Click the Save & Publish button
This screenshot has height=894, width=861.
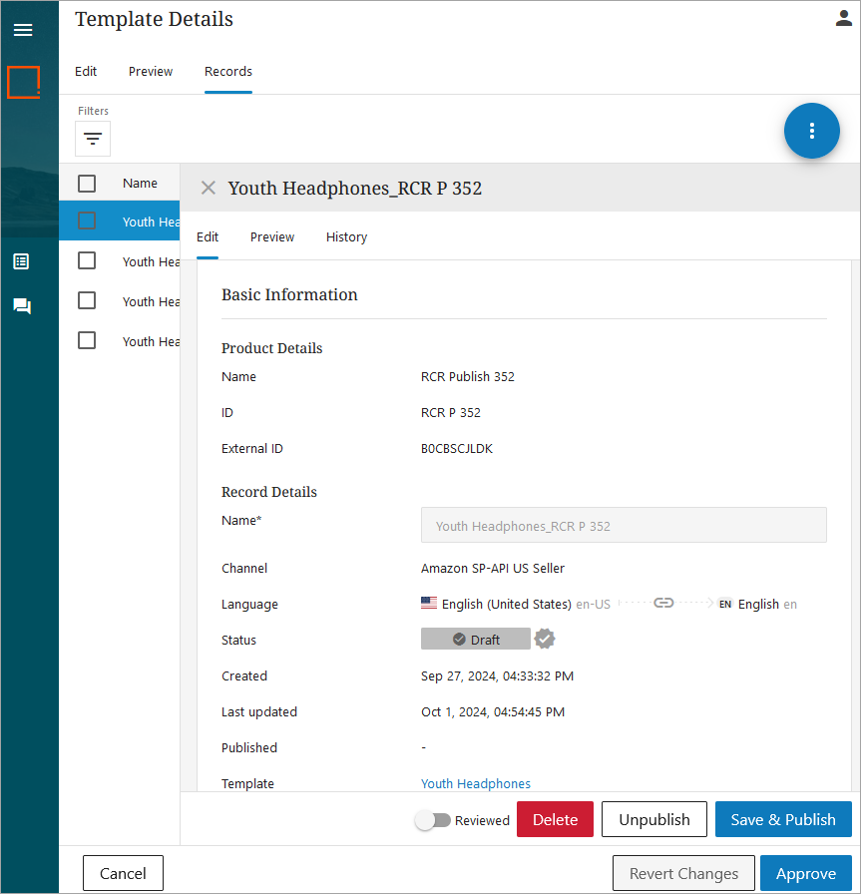tap(782, 820)
